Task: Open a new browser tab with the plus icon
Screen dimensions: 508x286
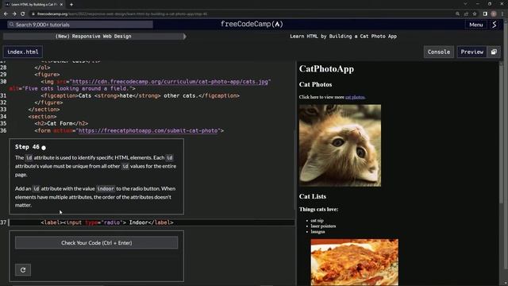Action: [x=71, y=5]
